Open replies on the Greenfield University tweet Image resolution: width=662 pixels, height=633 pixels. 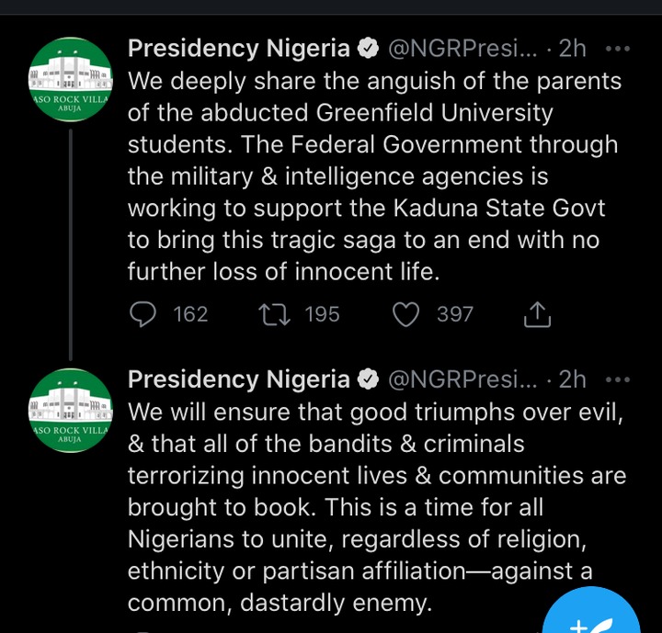(143, 314)
